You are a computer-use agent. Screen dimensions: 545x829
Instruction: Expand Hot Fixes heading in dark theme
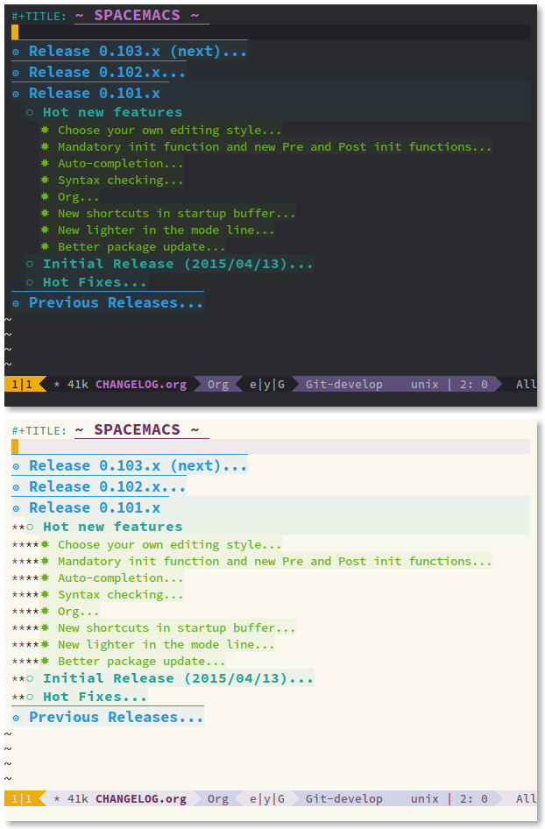point(94,282)
